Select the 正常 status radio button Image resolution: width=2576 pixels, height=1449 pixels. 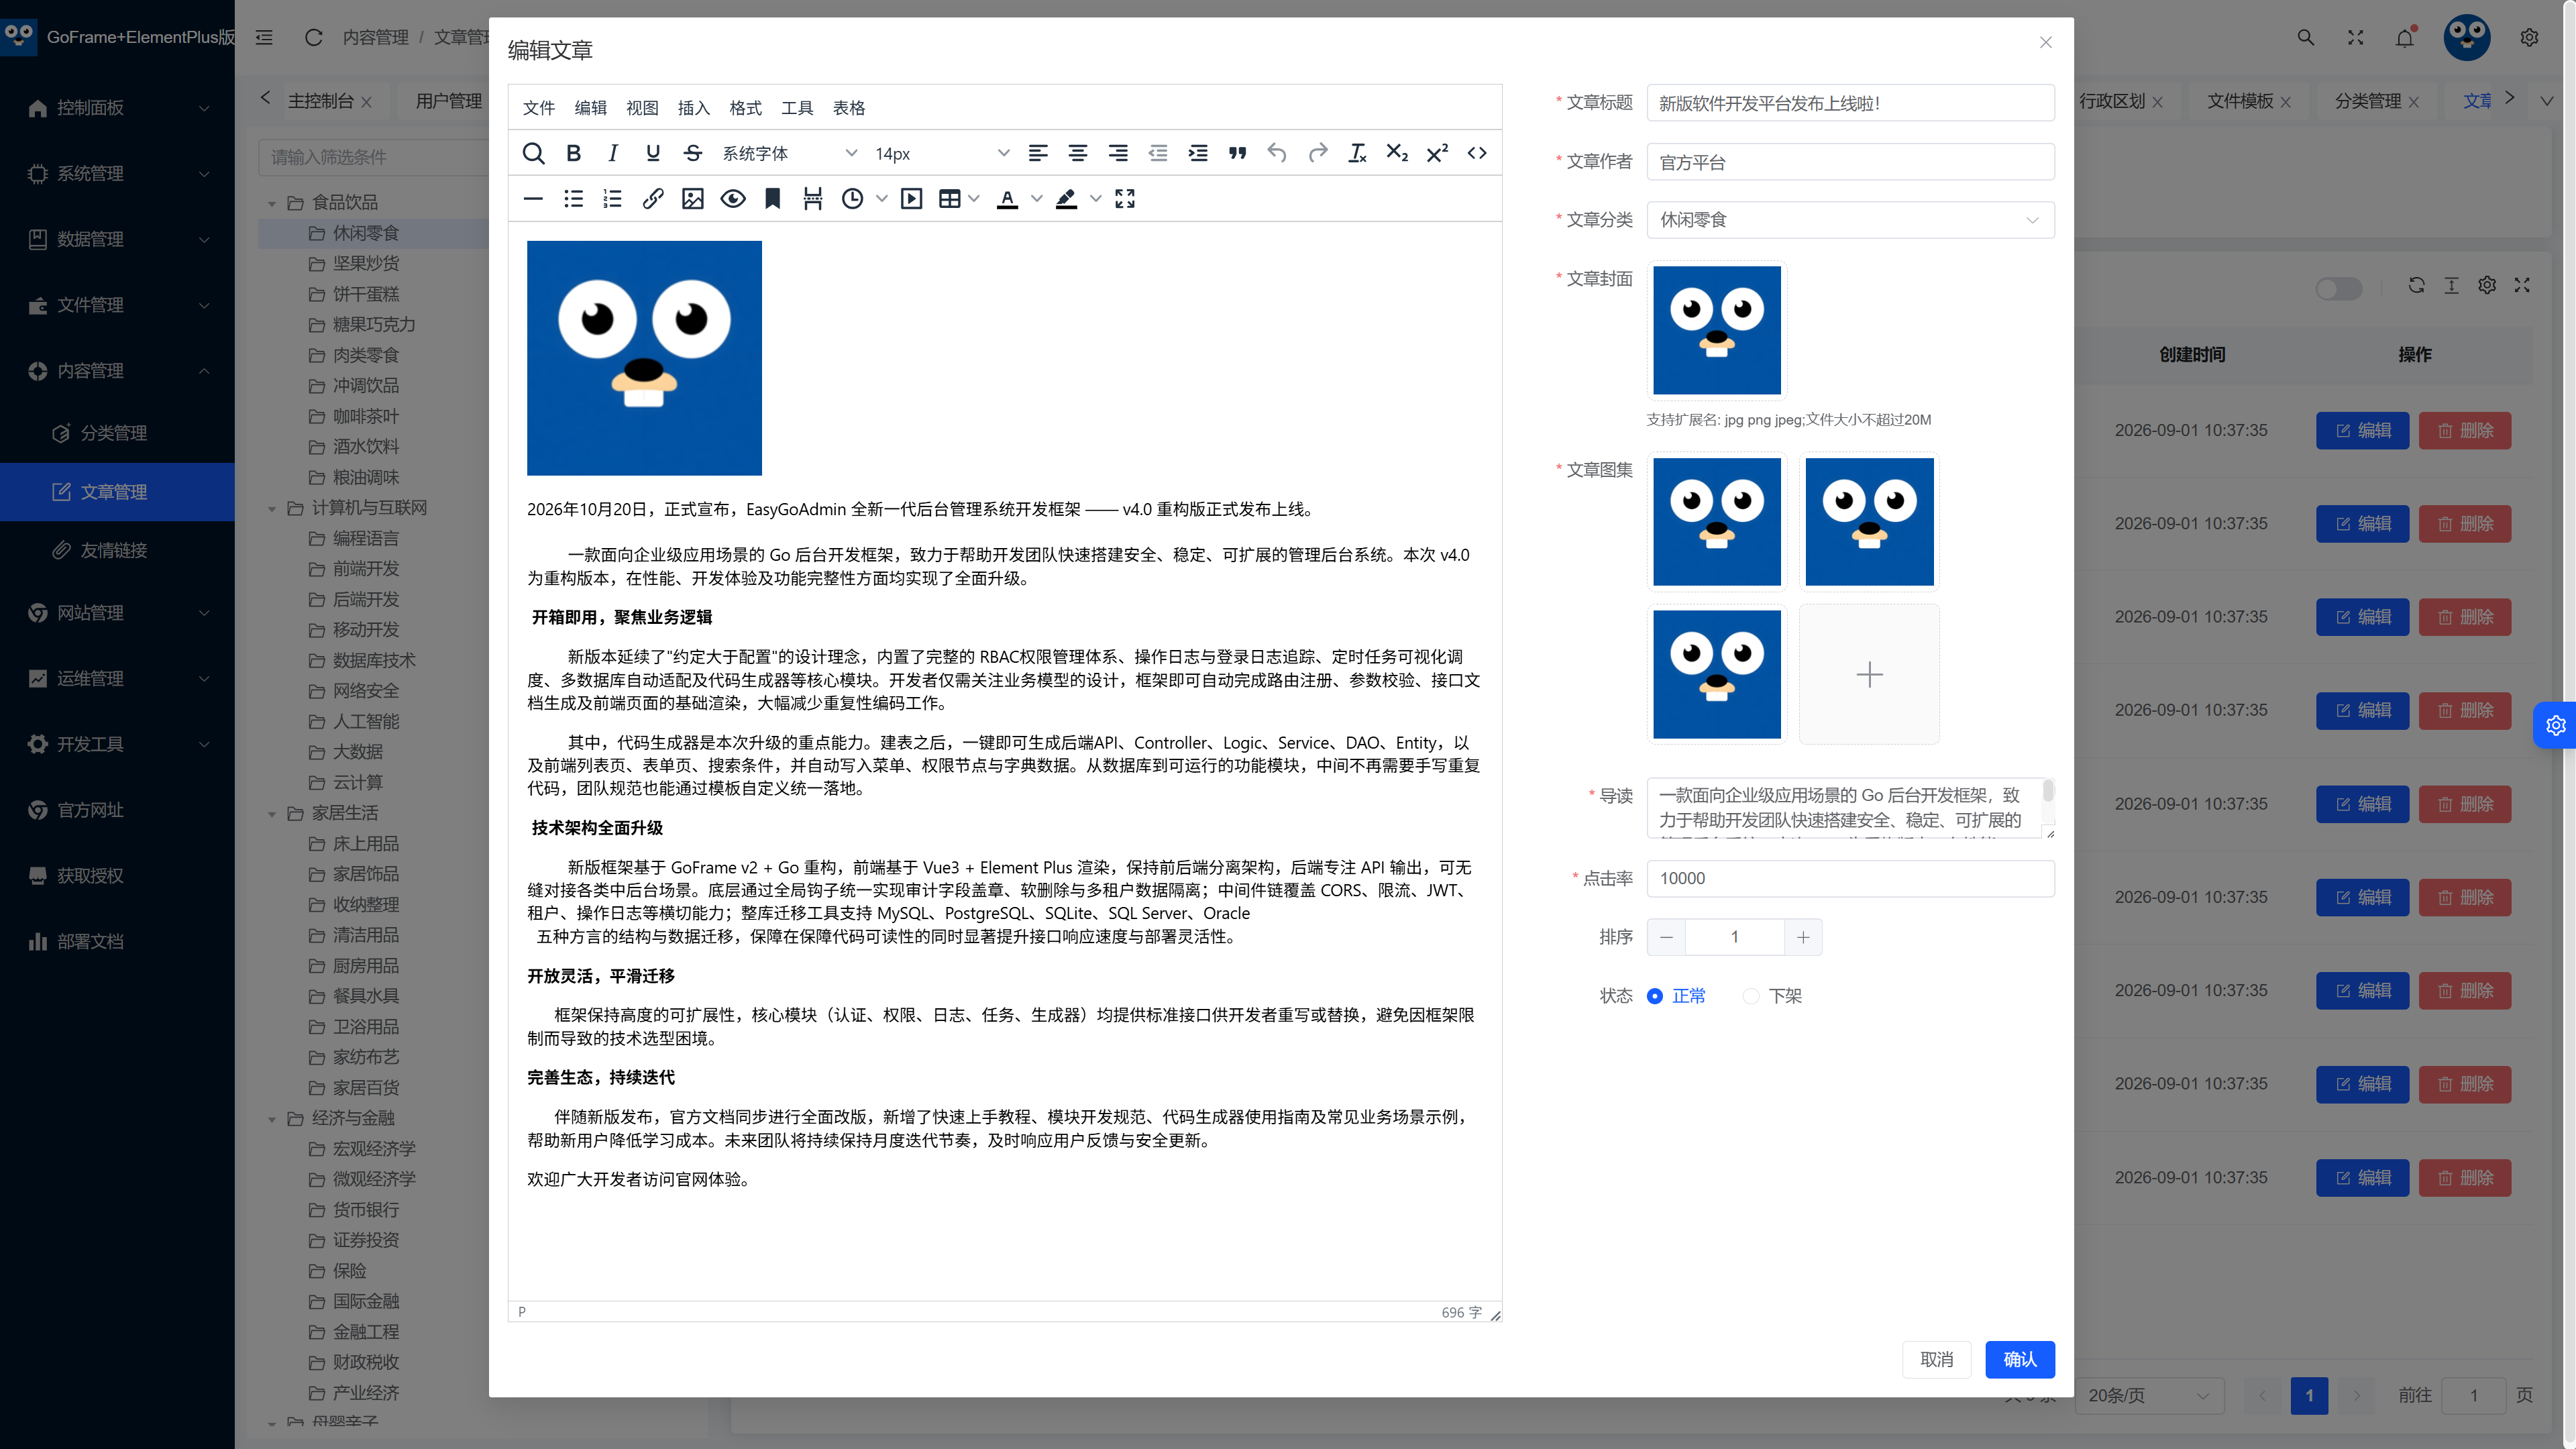[x=1655, y=996]
